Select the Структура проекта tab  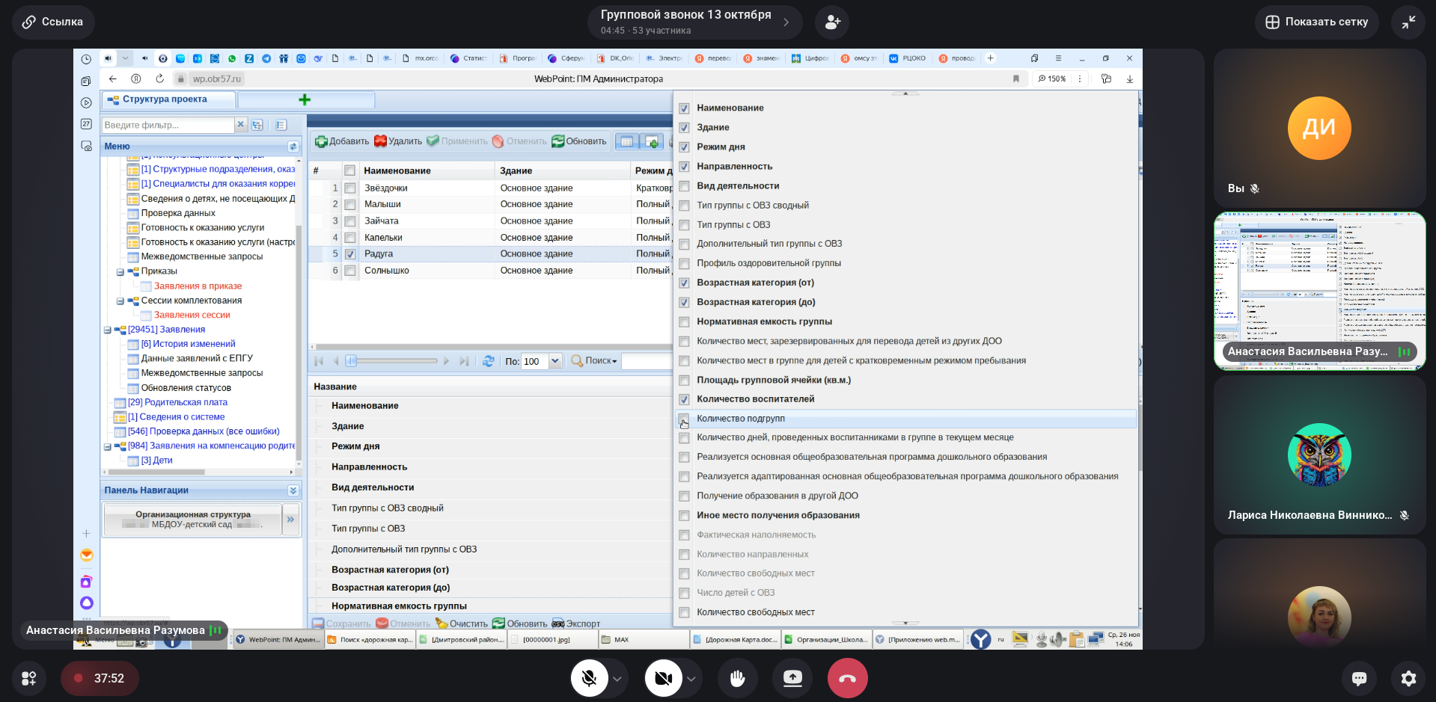pos(165,99)
